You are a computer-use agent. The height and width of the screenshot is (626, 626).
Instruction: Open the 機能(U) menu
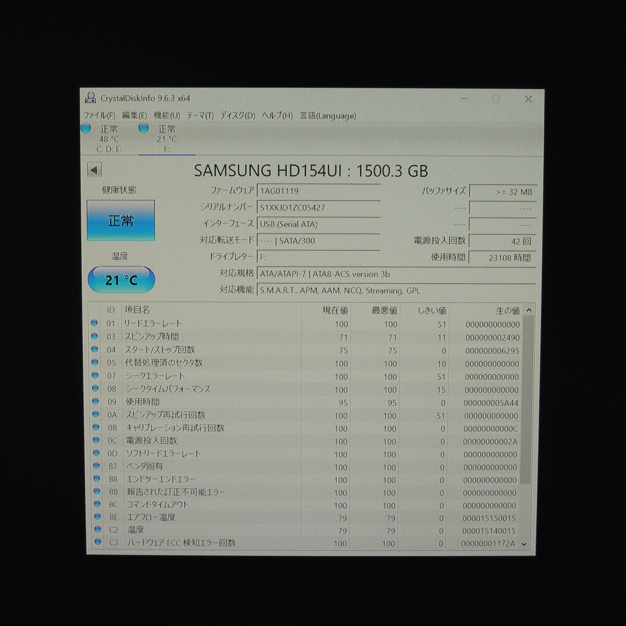click(x=167, y=116)
